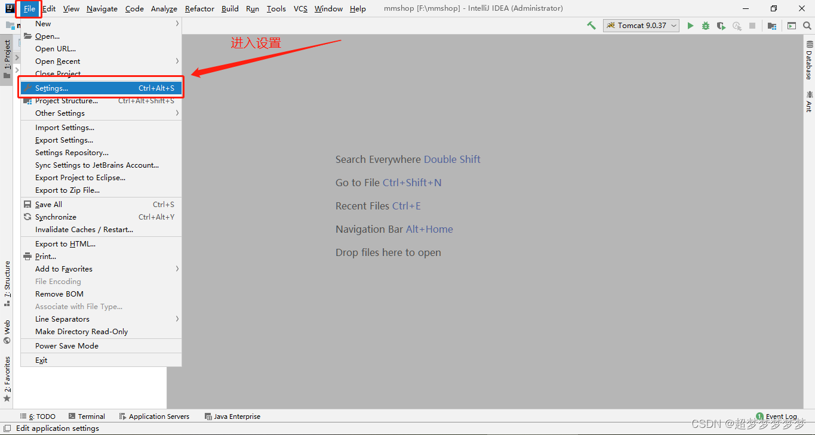Choose Export Project to Eclipse...

[x=101, y=178]
